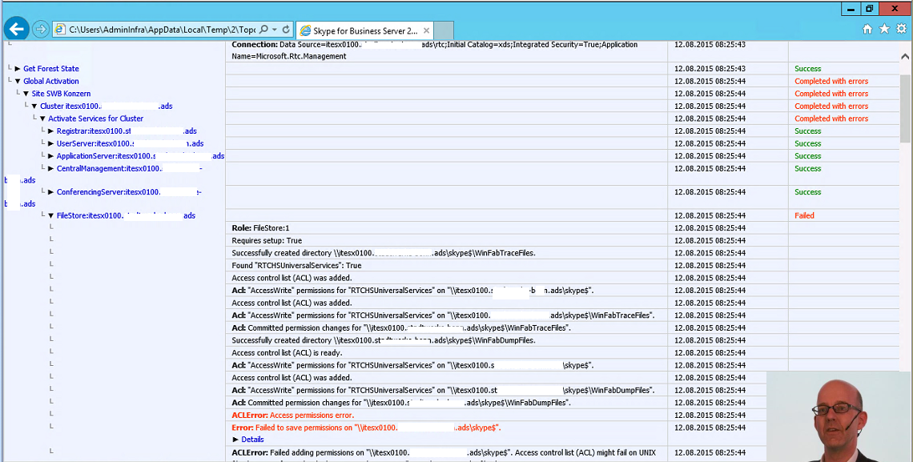Minimize the browser window
This screenshot has width=913, height=462.
pyautogui.click(x=850, y=9)
